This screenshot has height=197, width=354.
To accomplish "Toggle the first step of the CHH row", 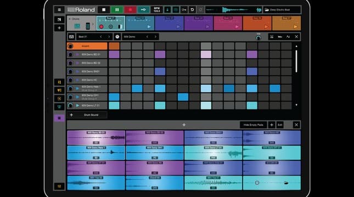I will (x=114, y=97).
